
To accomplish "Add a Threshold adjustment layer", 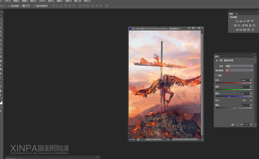I will pos(245,30).
